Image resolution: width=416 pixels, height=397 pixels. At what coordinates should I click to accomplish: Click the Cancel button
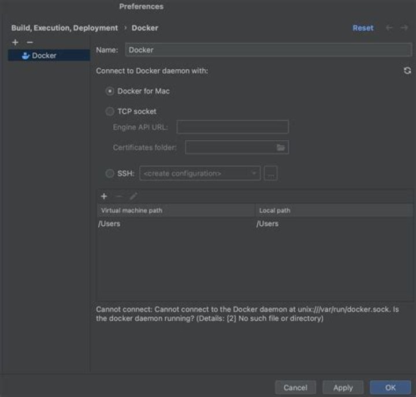295,387
